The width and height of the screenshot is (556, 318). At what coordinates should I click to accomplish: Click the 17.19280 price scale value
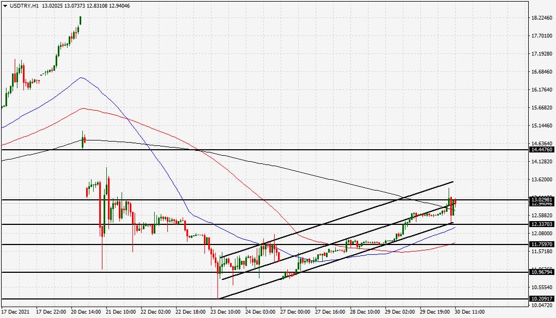[542, 54]
